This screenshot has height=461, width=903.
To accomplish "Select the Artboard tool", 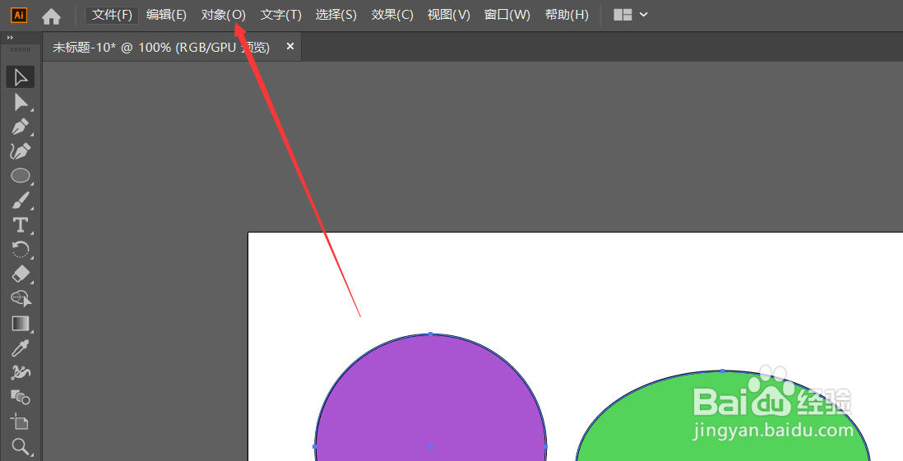I will coord(21,422).
